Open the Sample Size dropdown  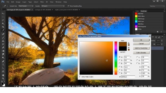pos(26,6)
